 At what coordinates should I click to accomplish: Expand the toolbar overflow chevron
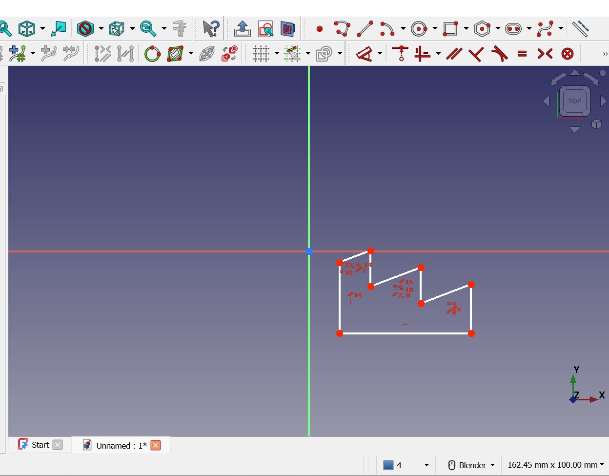pos(605,54)
